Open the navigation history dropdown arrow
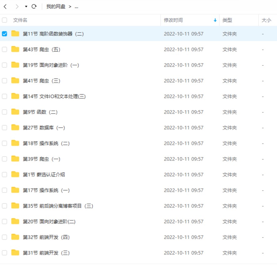The height and width of the screenshot is (271, 277). click(26, 7)
